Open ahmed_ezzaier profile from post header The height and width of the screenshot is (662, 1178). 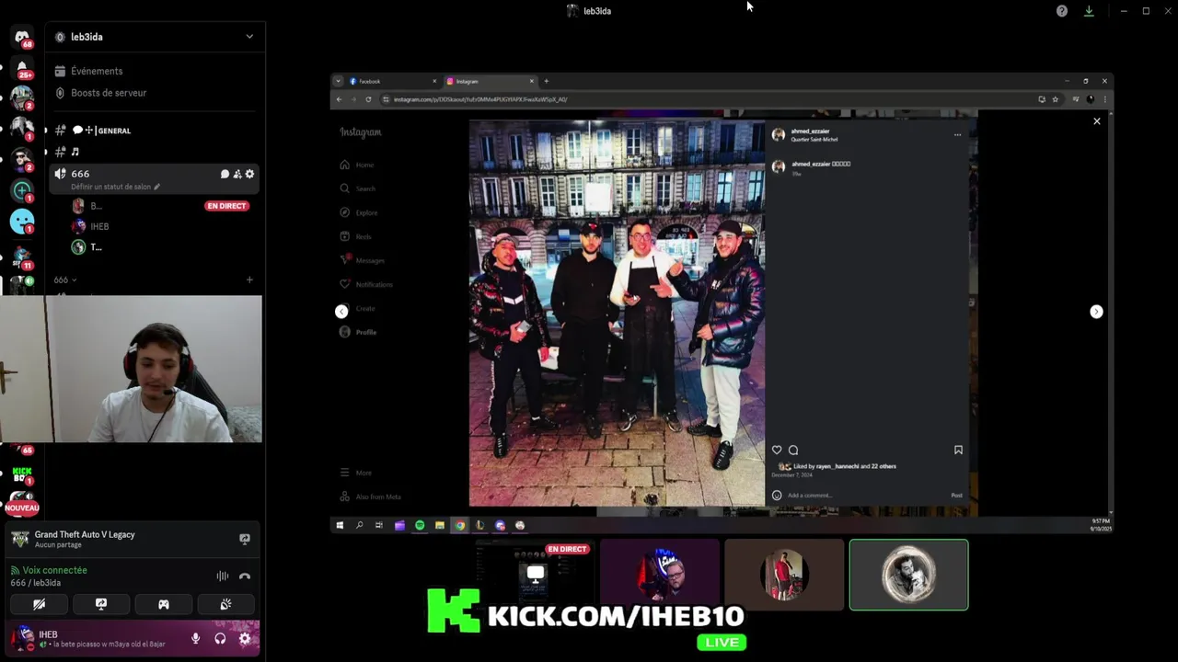click(810, 131)
